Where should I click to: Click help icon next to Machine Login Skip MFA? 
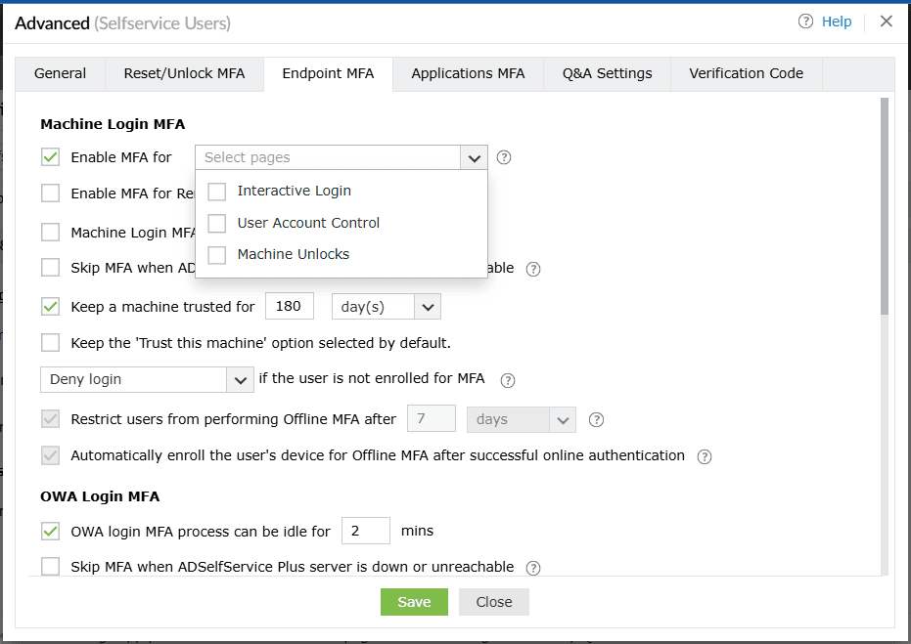pyautogui.click(x=533, y=269)
